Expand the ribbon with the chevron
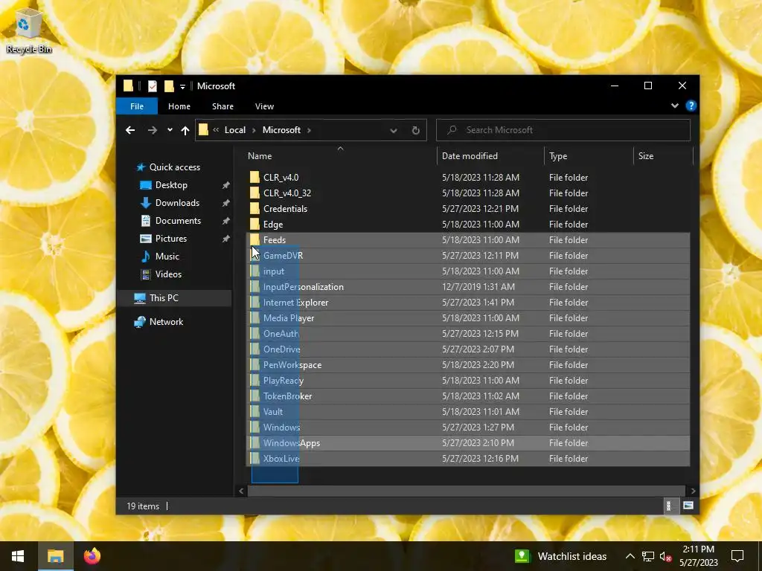Screen dimensions: 762x571 tap(674, 106)
